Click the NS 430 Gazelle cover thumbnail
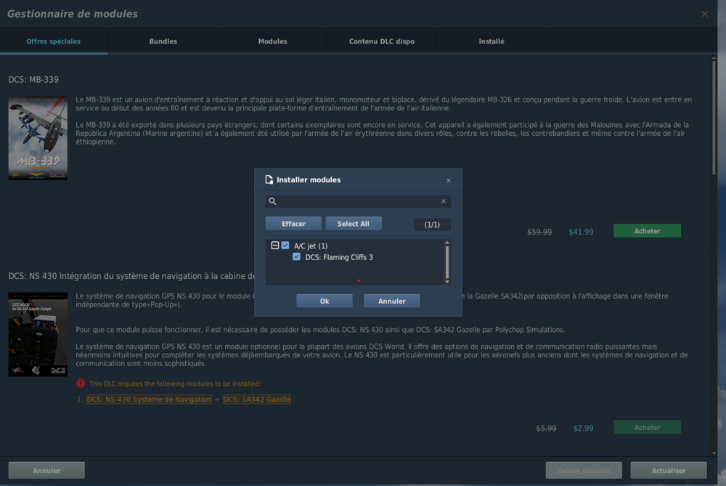The width and height of the screenshot is (726, 486). 38,334
